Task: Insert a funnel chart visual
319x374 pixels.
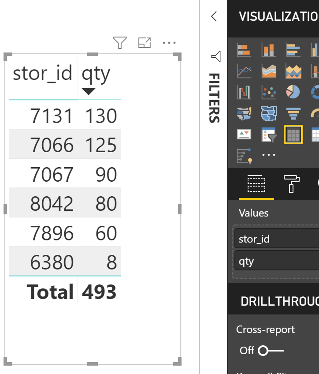Action: [x=293, y=113]
